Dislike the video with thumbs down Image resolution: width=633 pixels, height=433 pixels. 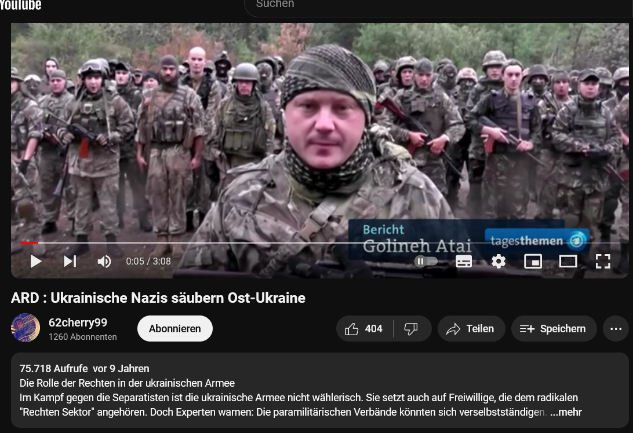coord(411,329)
